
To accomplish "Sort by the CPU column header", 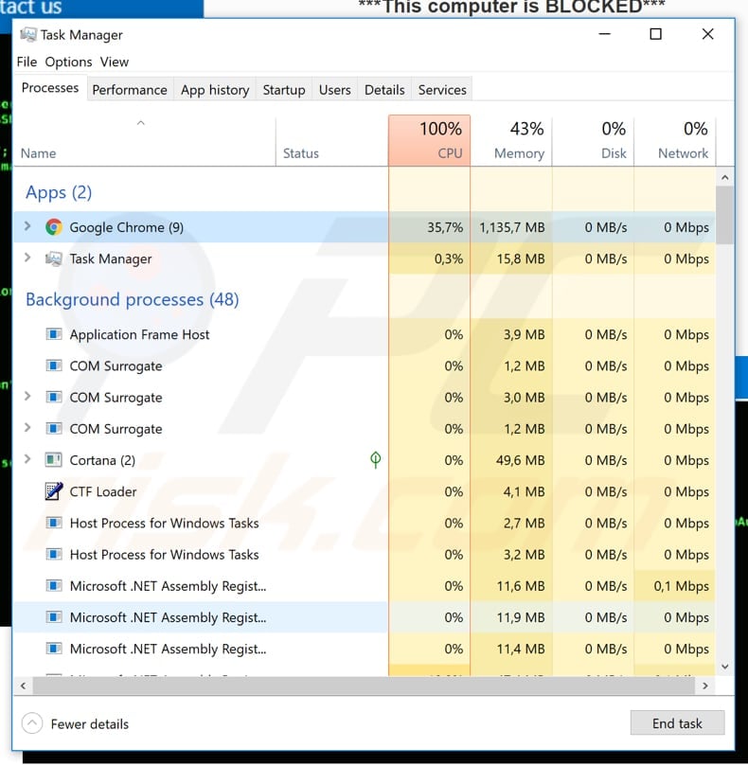I will click(x=430, y=141).
